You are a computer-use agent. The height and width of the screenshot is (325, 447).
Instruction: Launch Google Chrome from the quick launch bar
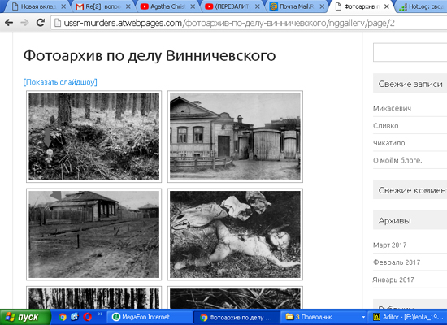pyautogui.click(x=63, y=317)
